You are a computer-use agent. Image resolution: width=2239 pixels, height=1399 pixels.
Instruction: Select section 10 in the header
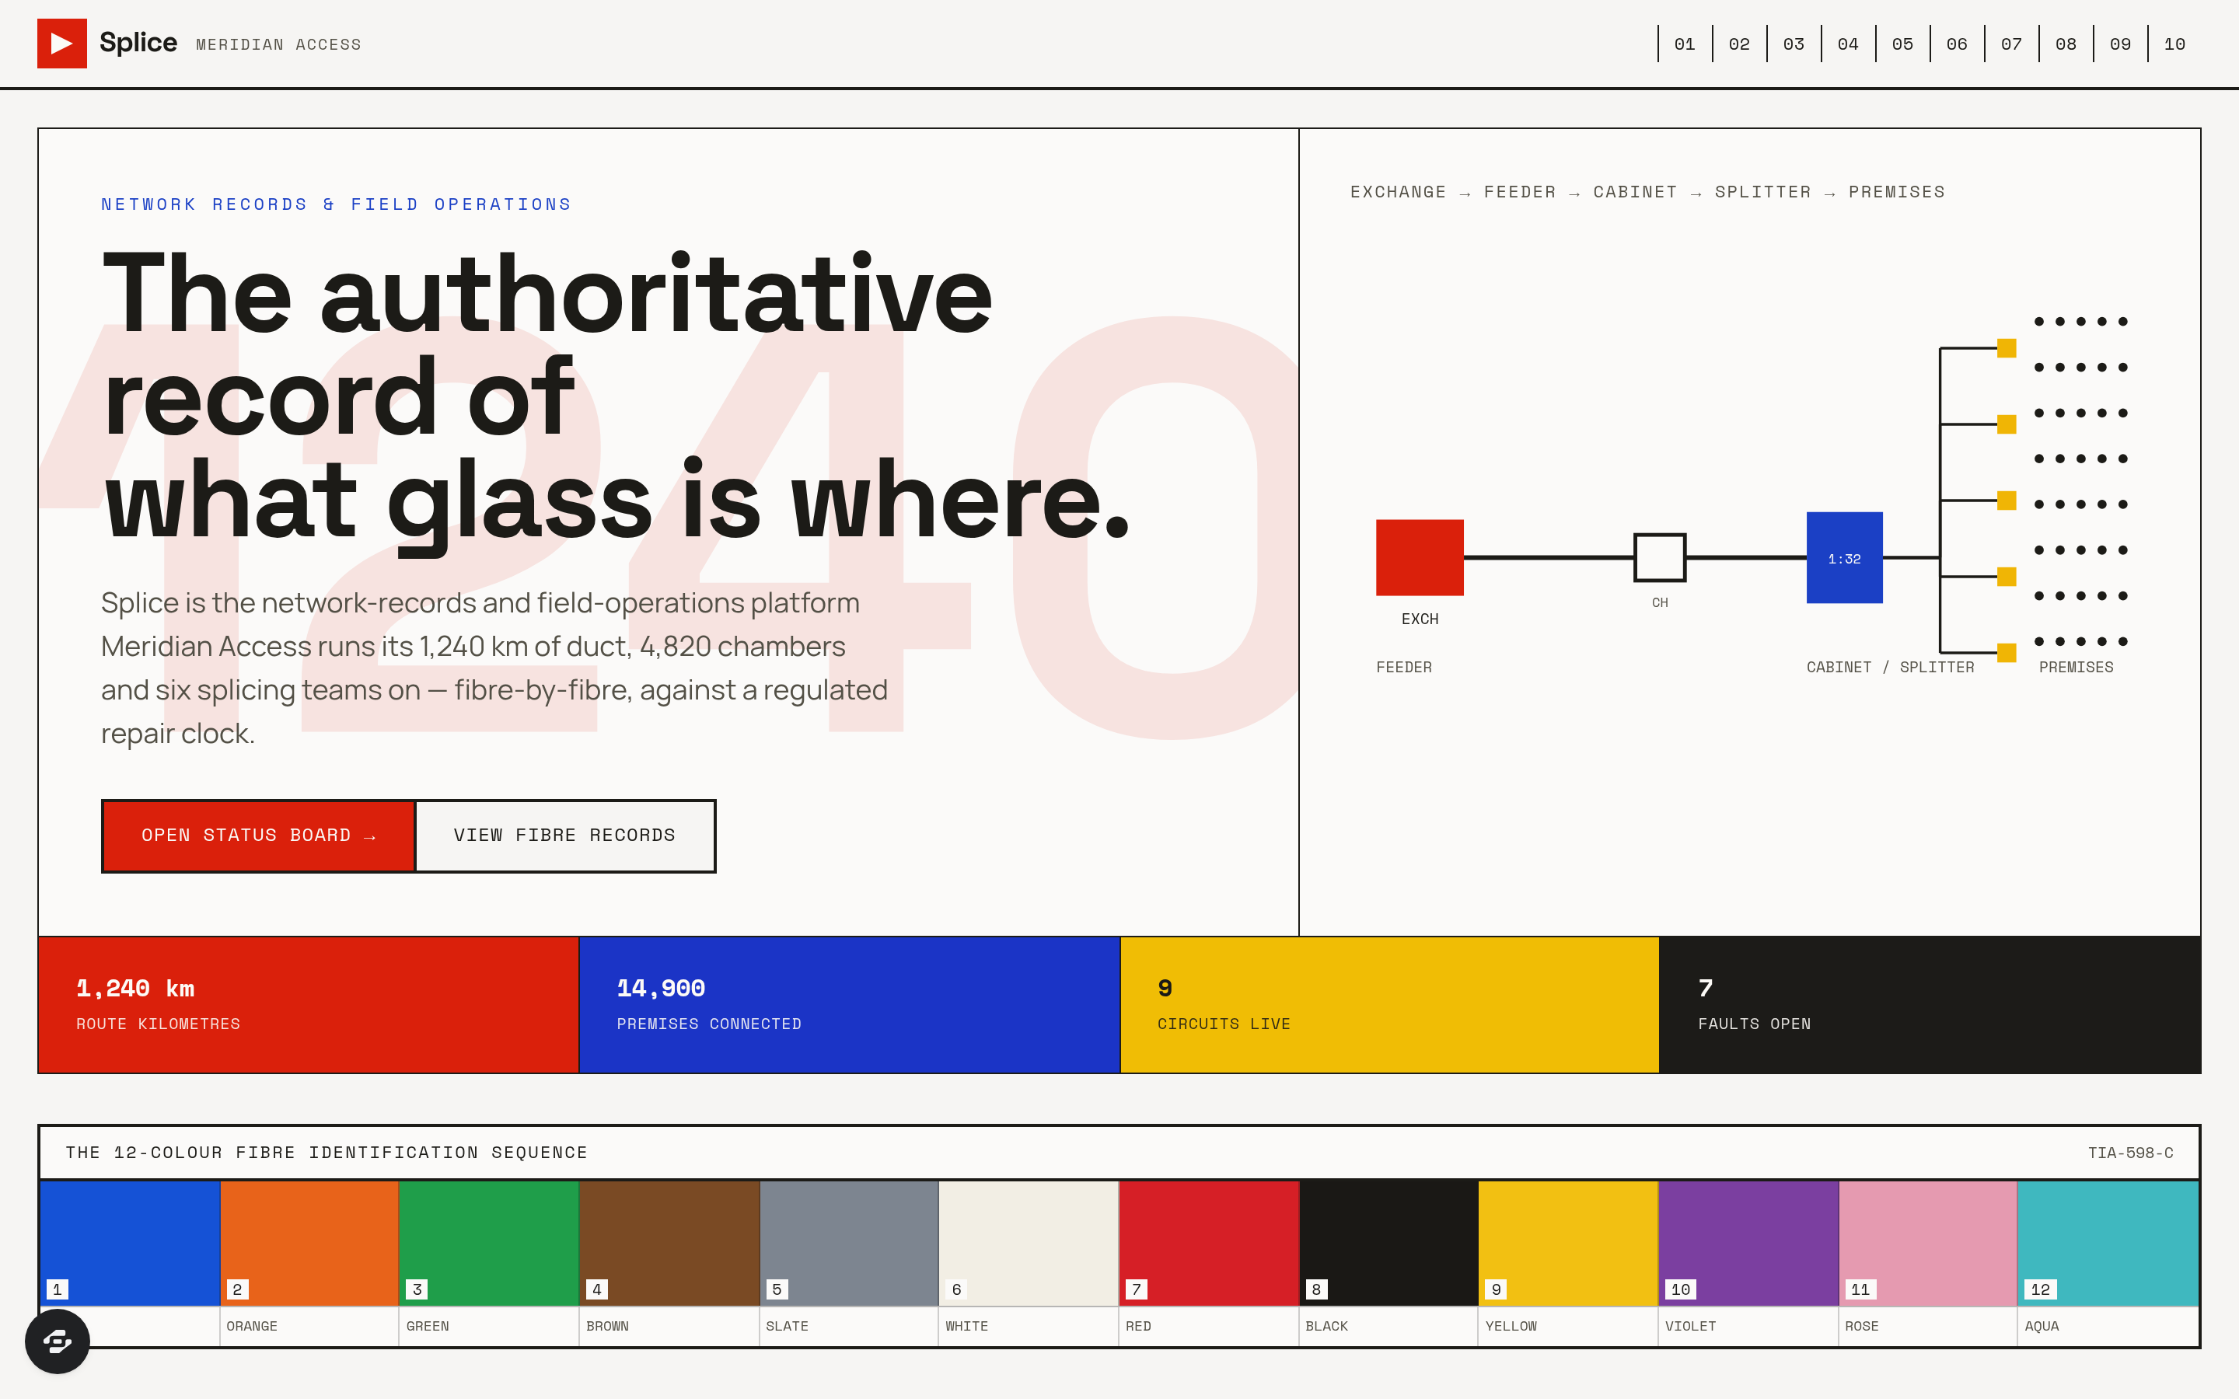pos(2175,44)
